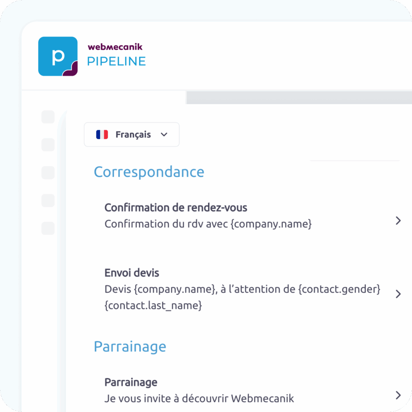Expand the Envoi devis row chevron
This screenshot has height=412, width=412.
398,294
